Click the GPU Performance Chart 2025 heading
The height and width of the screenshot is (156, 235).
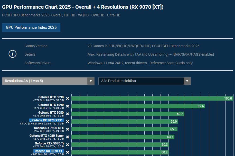[x=83, y=7]
